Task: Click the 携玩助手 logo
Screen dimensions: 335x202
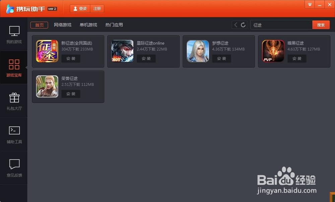Action: tap(26, 9)
